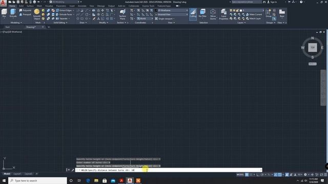The image size is (328, 184).
Task: Open the Section Plane tool
Action: coord(122,14)
